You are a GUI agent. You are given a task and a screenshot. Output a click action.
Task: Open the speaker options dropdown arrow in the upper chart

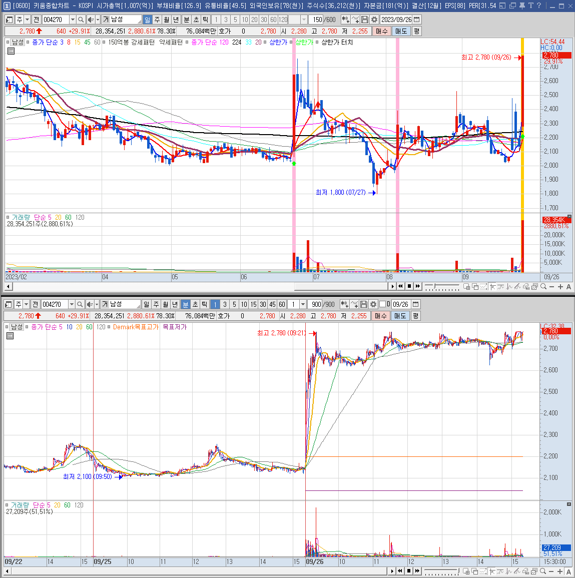(98, 20)
